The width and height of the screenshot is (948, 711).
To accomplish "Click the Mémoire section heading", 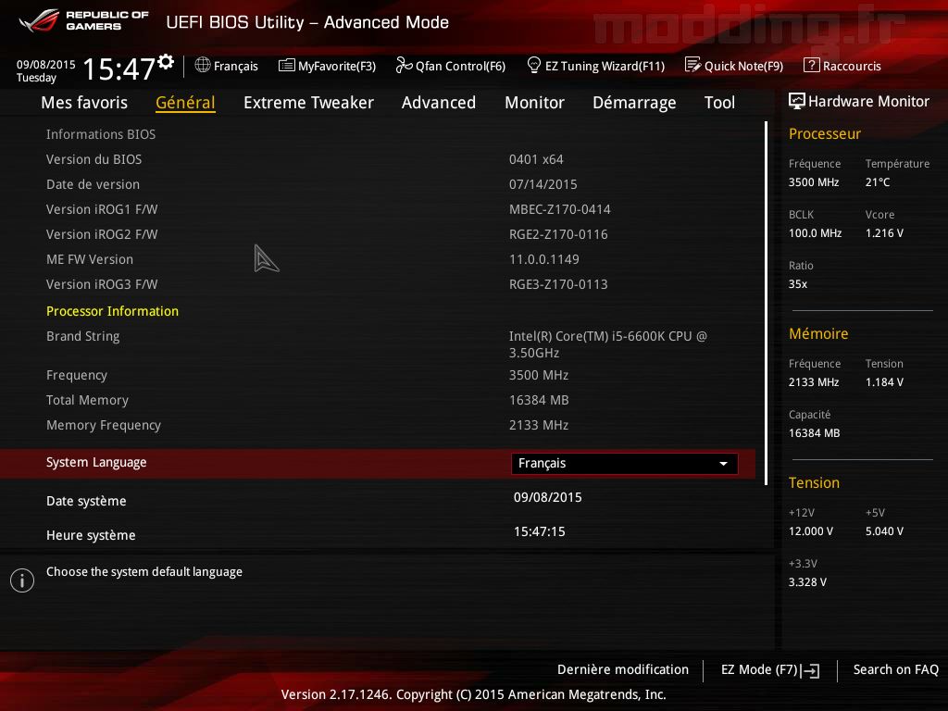I will pos(818,333).
